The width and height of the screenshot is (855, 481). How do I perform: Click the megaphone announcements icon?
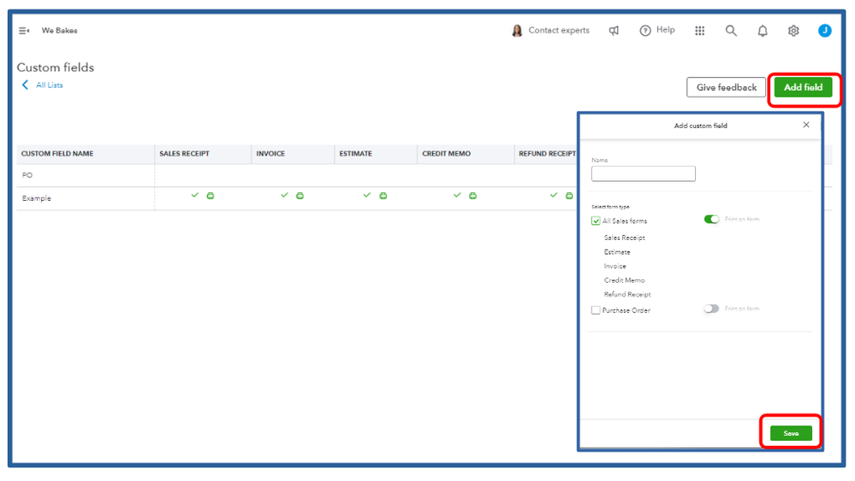click(x=614, y=31)
